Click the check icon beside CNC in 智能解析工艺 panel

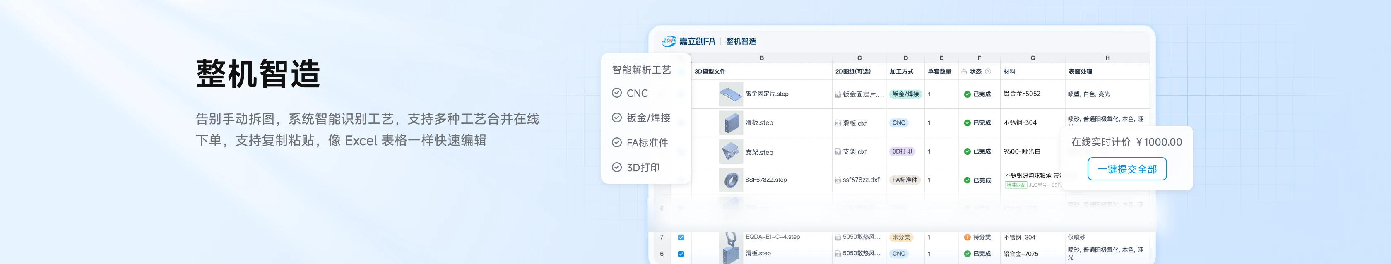click(617, 93)
